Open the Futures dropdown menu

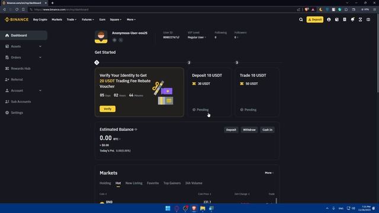point(88,20)
